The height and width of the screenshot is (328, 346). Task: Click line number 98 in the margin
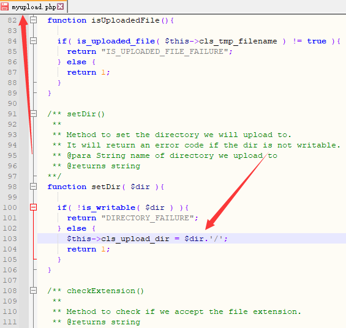[12, 187]
